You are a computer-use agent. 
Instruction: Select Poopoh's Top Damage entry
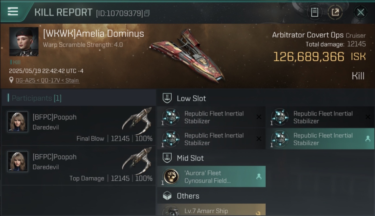[x=78, y=165]
